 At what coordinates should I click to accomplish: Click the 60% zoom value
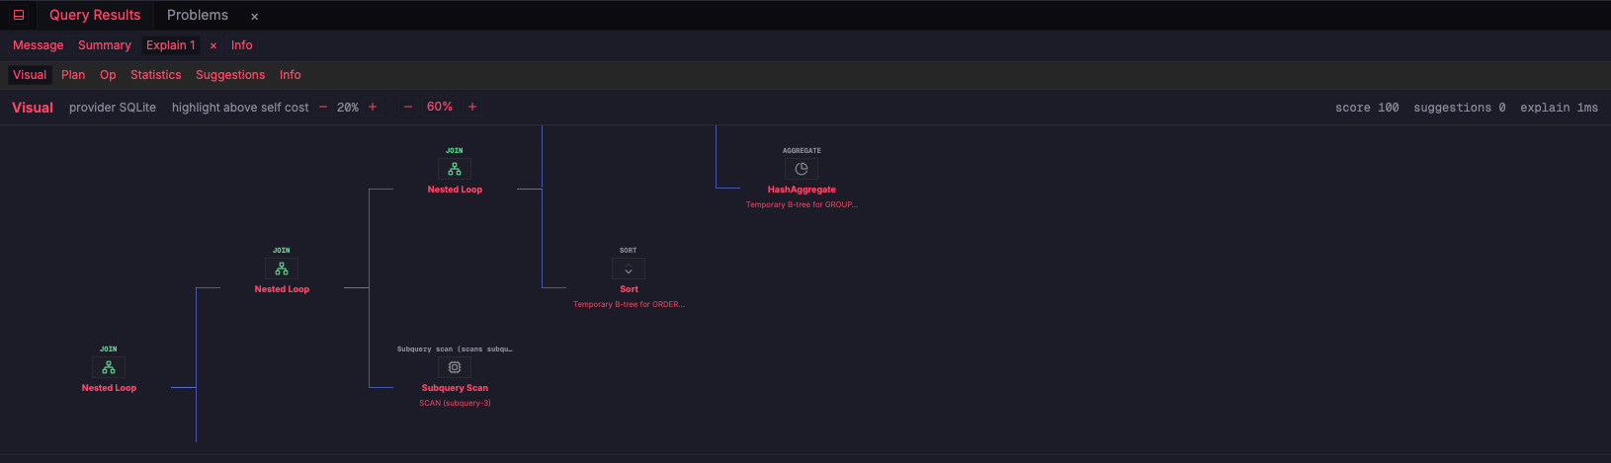coord(440,107)
